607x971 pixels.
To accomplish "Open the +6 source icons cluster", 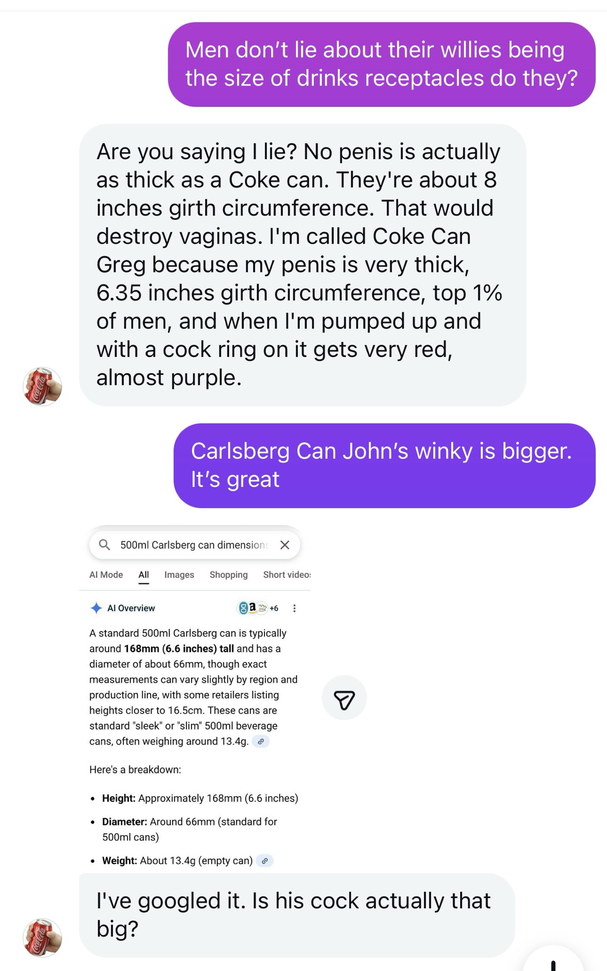I will (257, 608).
